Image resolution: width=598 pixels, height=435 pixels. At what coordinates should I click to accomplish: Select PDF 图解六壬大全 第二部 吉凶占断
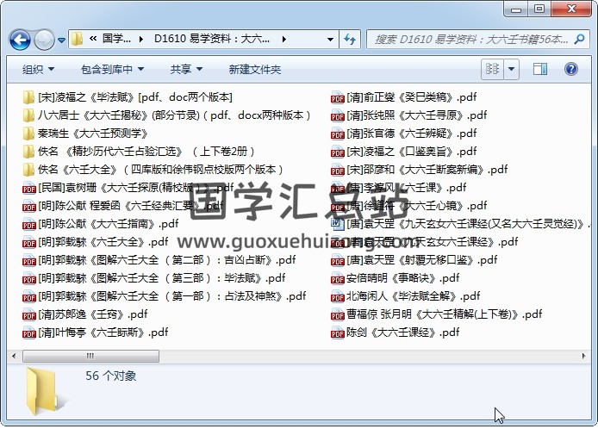[x=159, y=260]
